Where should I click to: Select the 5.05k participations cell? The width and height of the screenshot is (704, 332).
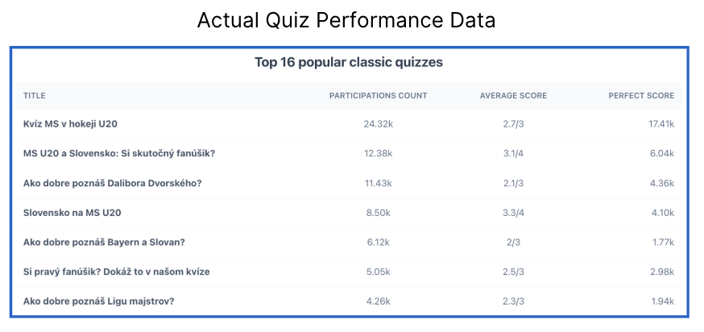(378, 272)
